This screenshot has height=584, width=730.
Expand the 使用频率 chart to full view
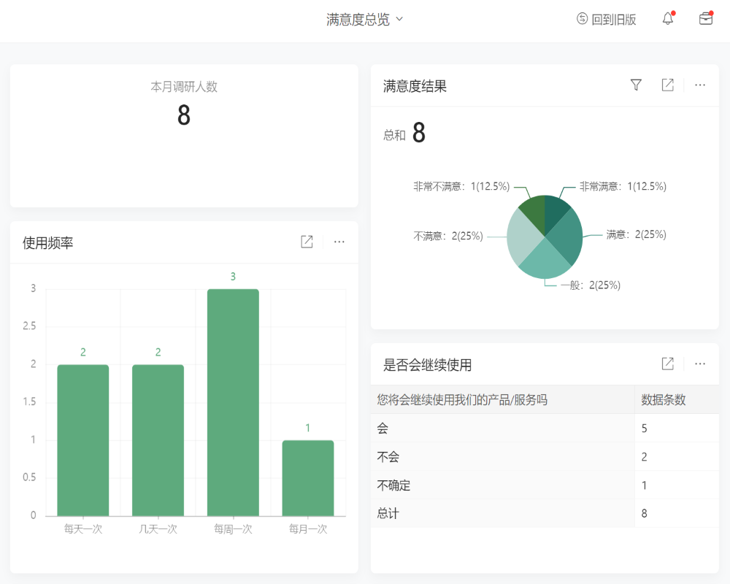coord(306,242)
